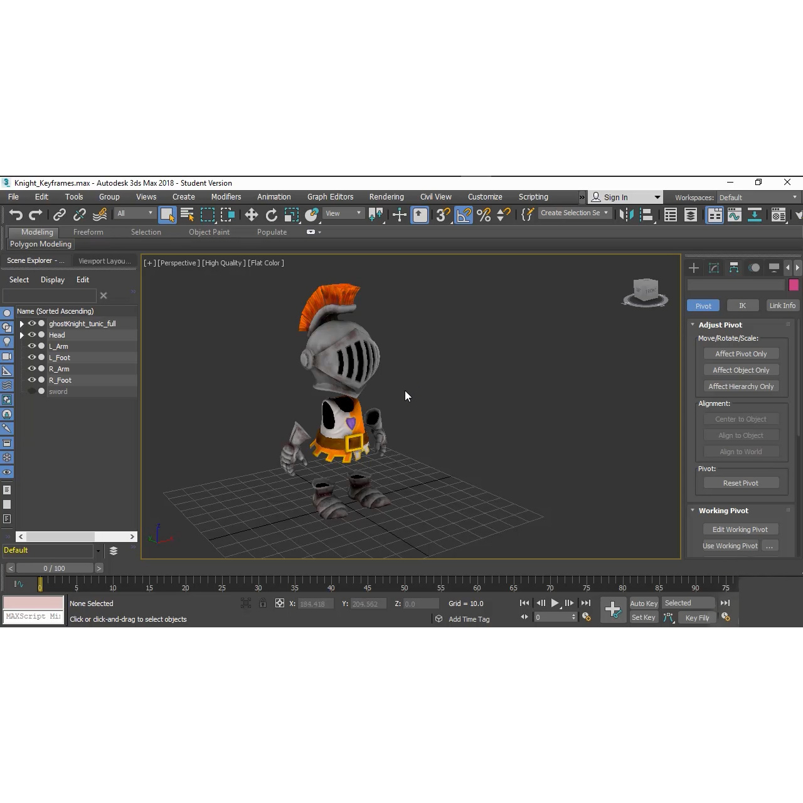Open the Hierarchy tab in command panel
The image size is (803, 803).
click(734, 268)
